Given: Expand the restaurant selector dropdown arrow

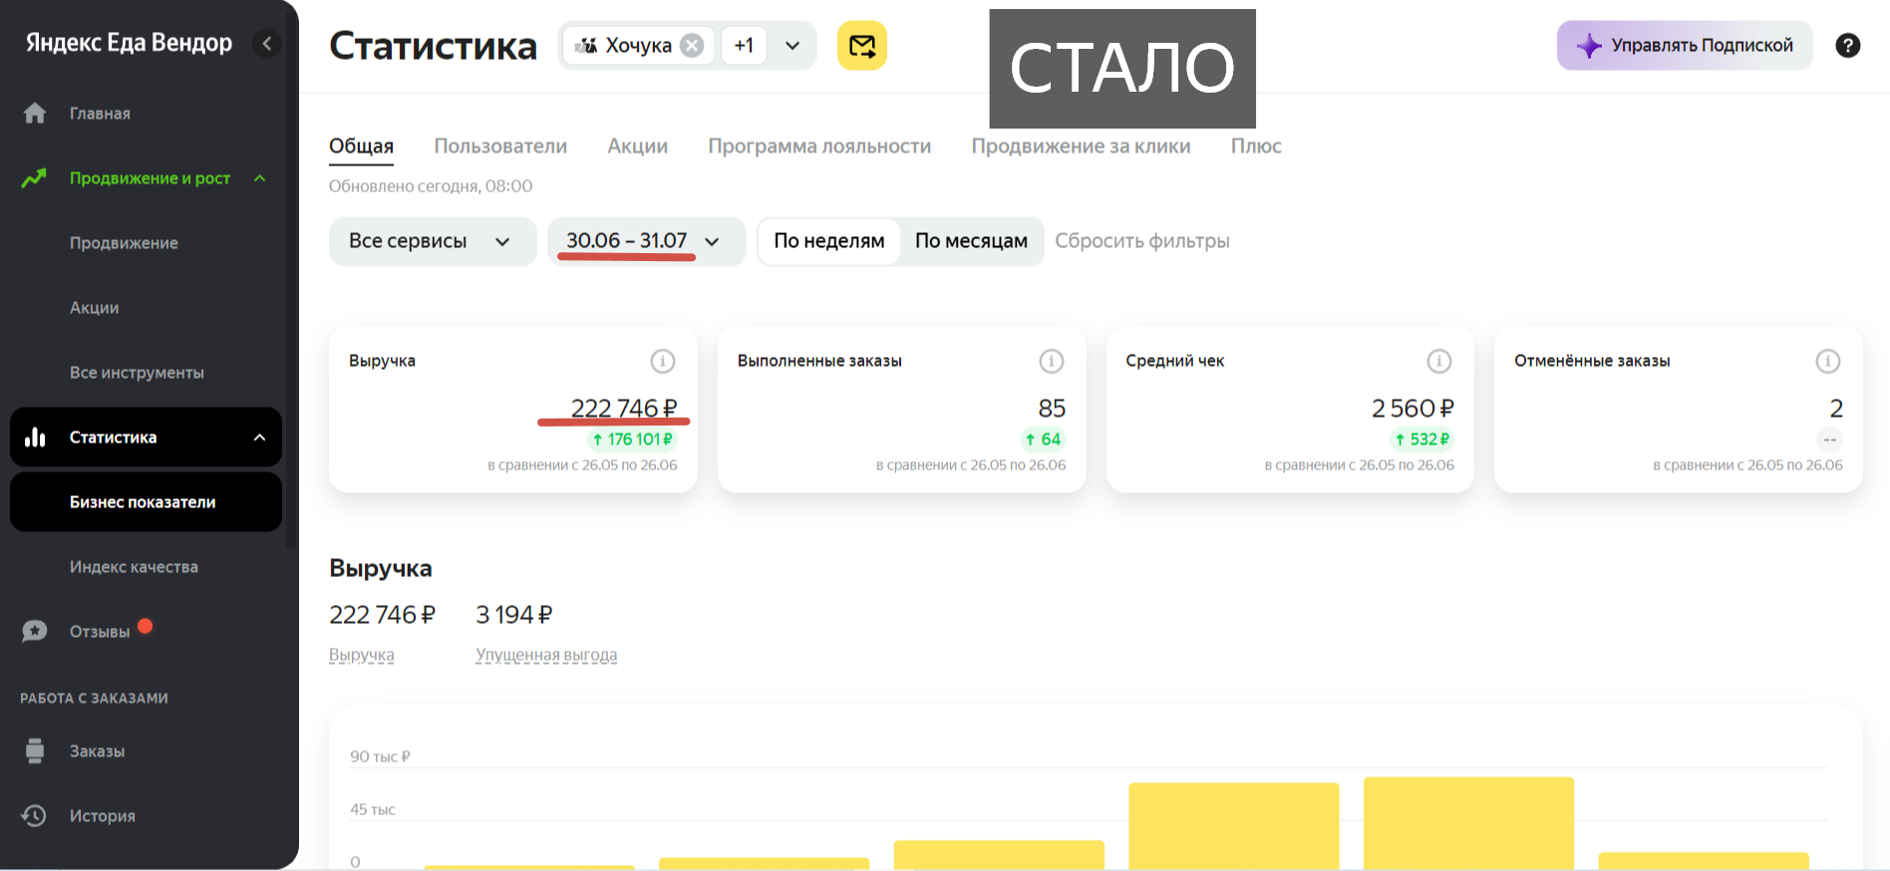Looking at the screenshot, I should click(x=792, y=46).
